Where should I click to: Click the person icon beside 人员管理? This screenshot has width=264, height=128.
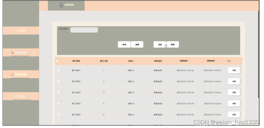point(12,53)
